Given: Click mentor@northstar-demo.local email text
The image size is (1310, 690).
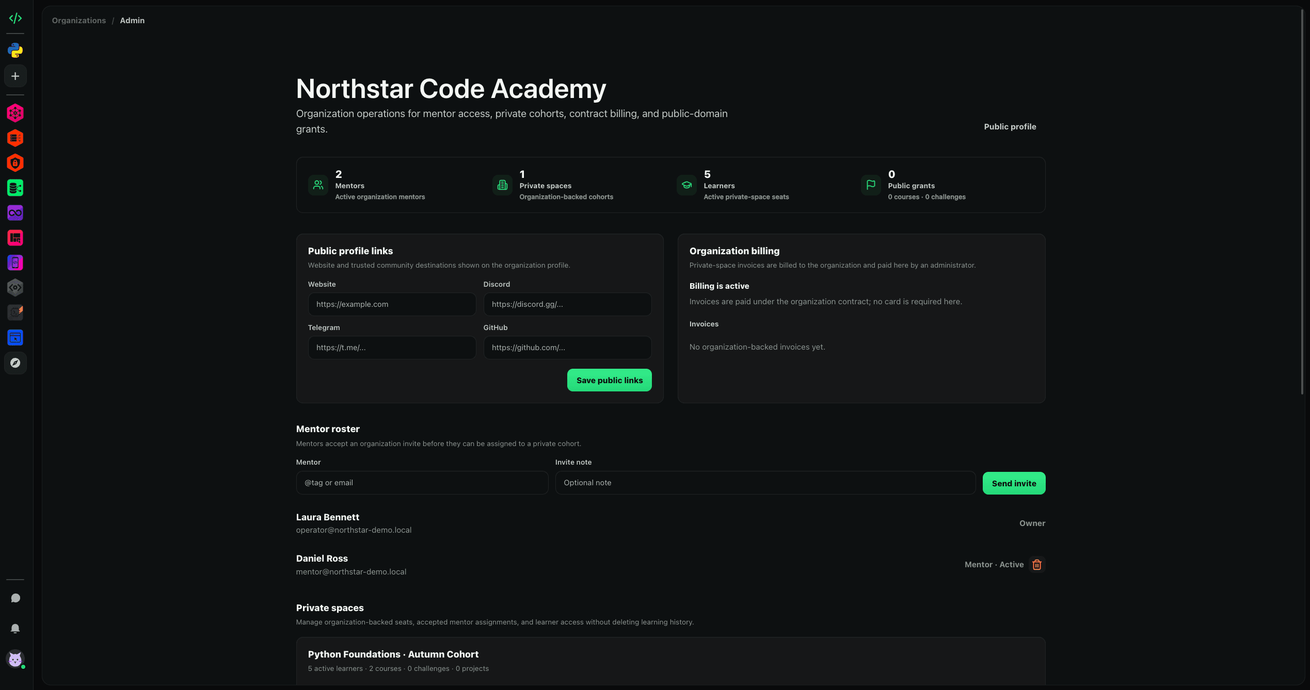Looking at the screenshot, I should click(x=351, y=572).
